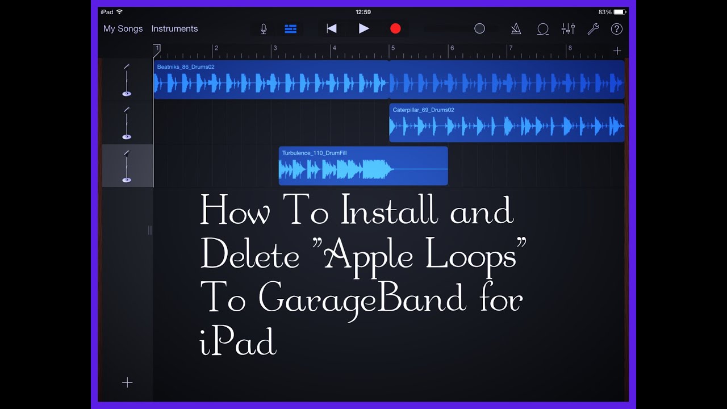Tap the track header resize handle
The image size is (727, 409).
[x=150, y=230]
